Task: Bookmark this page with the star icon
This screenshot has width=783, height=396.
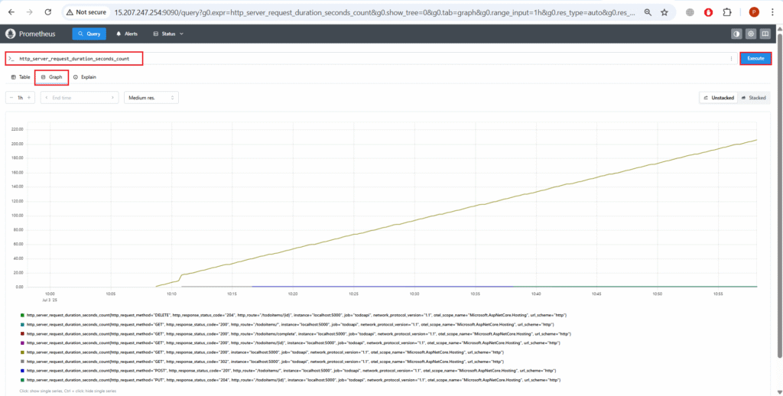Action: pyautogui.click(x=664, y=12)
